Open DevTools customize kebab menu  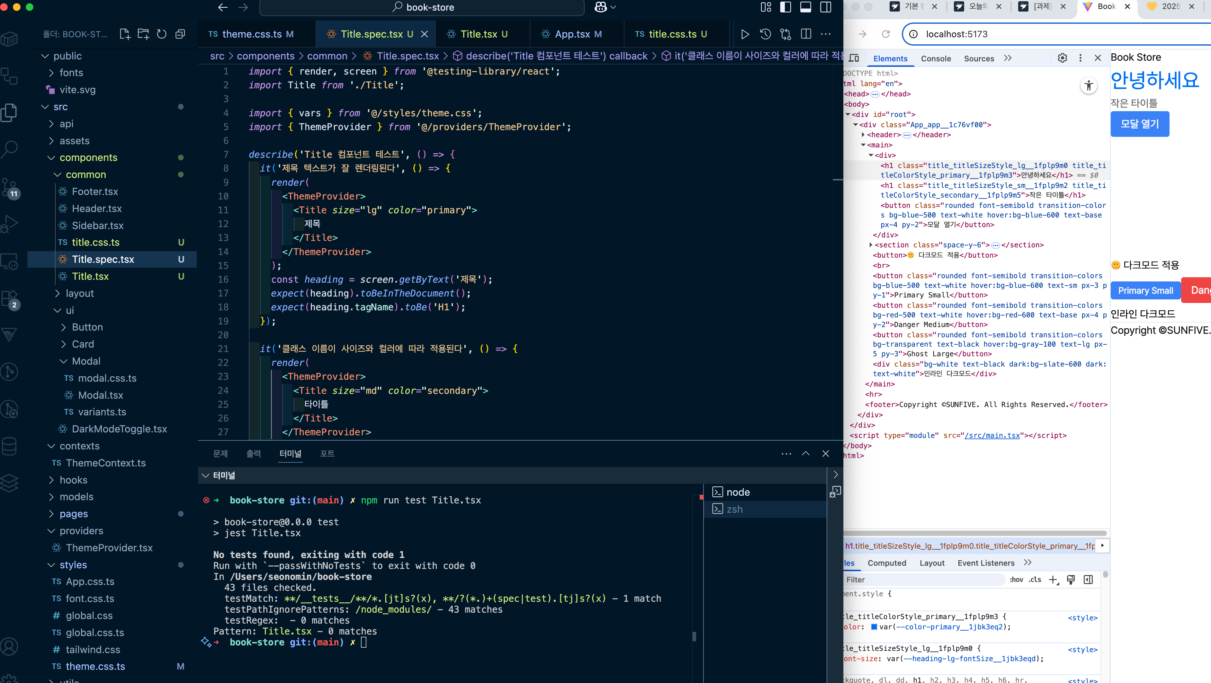pos(1080,58)
